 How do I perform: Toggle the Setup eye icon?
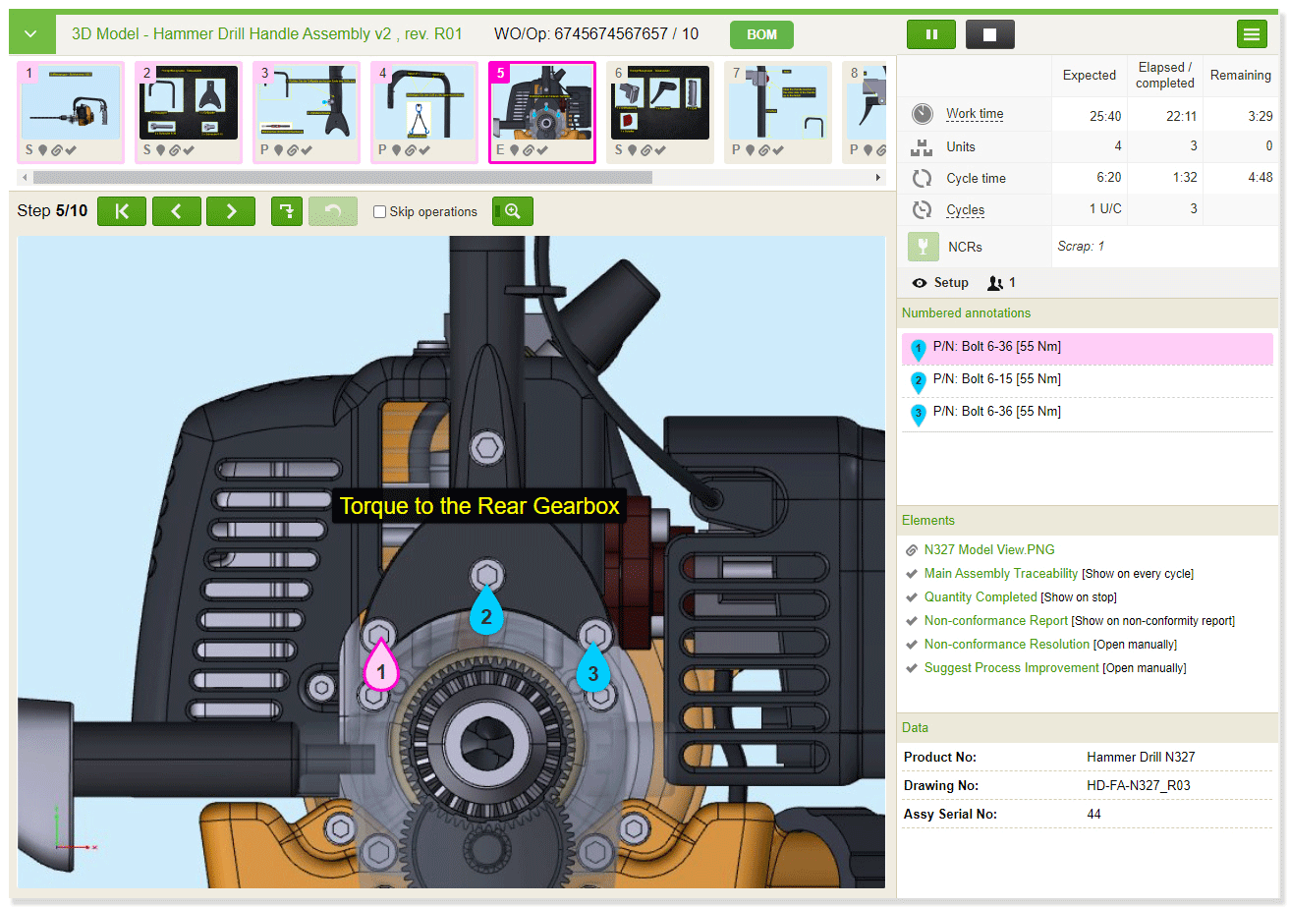(920, 283)
